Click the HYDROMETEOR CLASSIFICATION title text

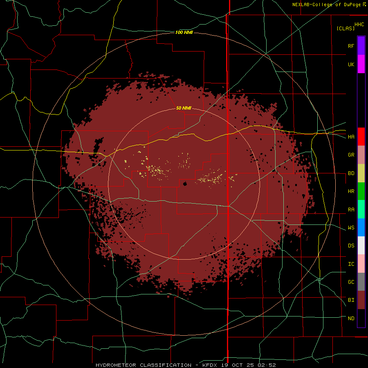[144, 365]
